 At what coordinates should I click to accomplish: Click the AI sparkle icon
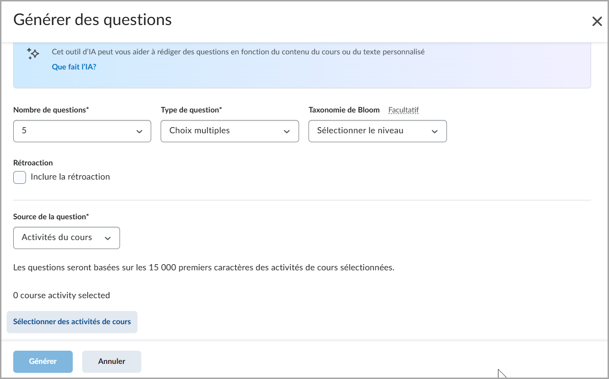click(33, 53)
